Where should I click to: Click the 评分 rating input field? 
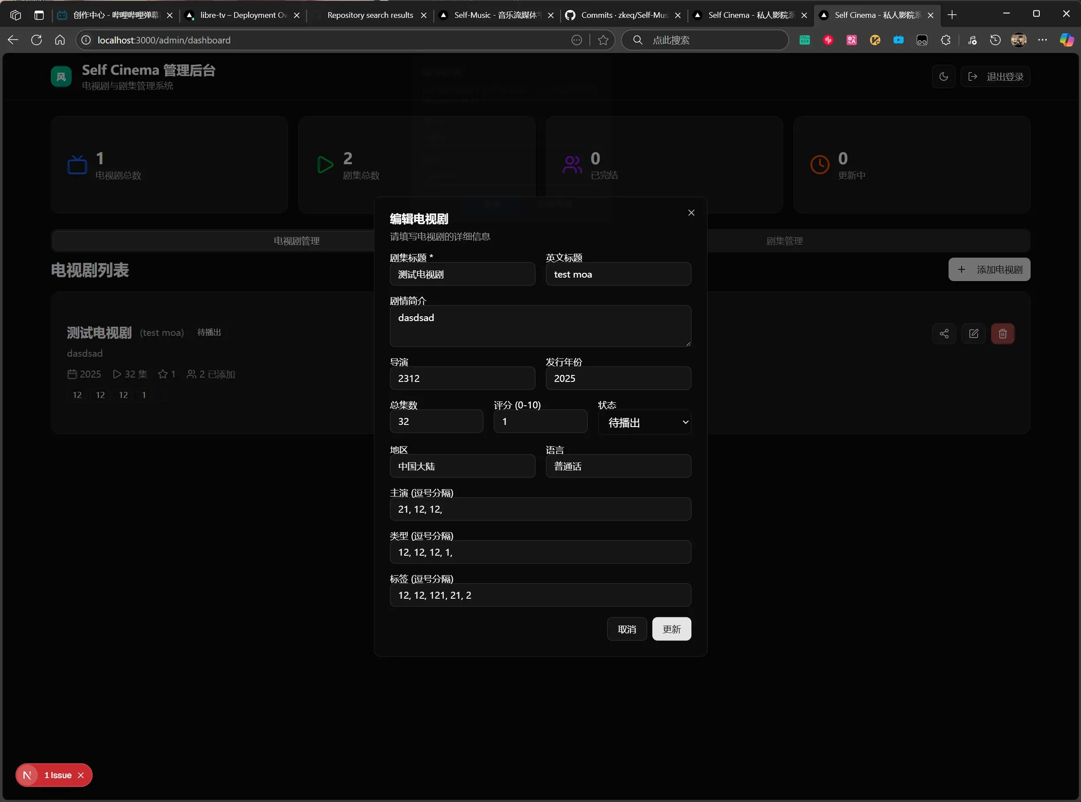540,421
